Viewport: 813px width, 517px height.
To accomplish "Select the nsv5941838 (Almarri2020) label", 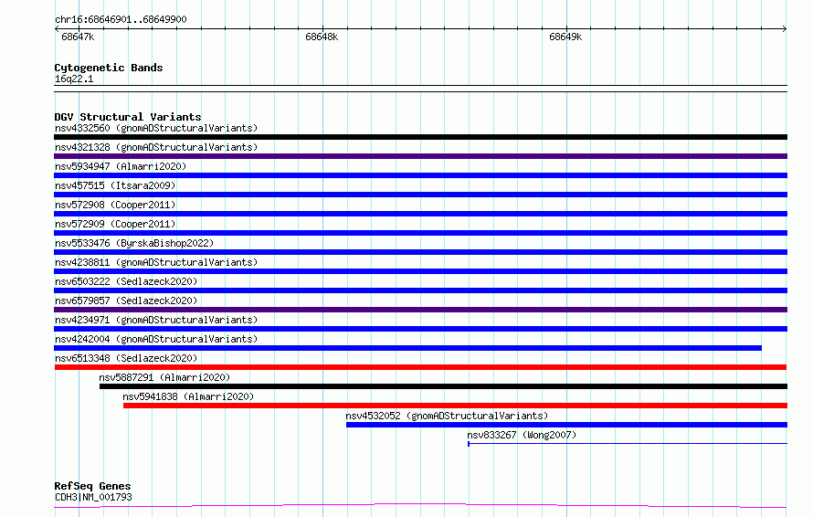I will coord(188,396).
